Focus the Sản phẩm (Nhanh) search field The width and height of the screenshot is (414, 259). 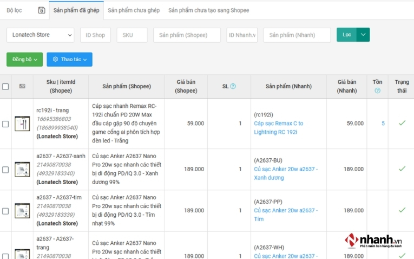[x=297, y=35]
